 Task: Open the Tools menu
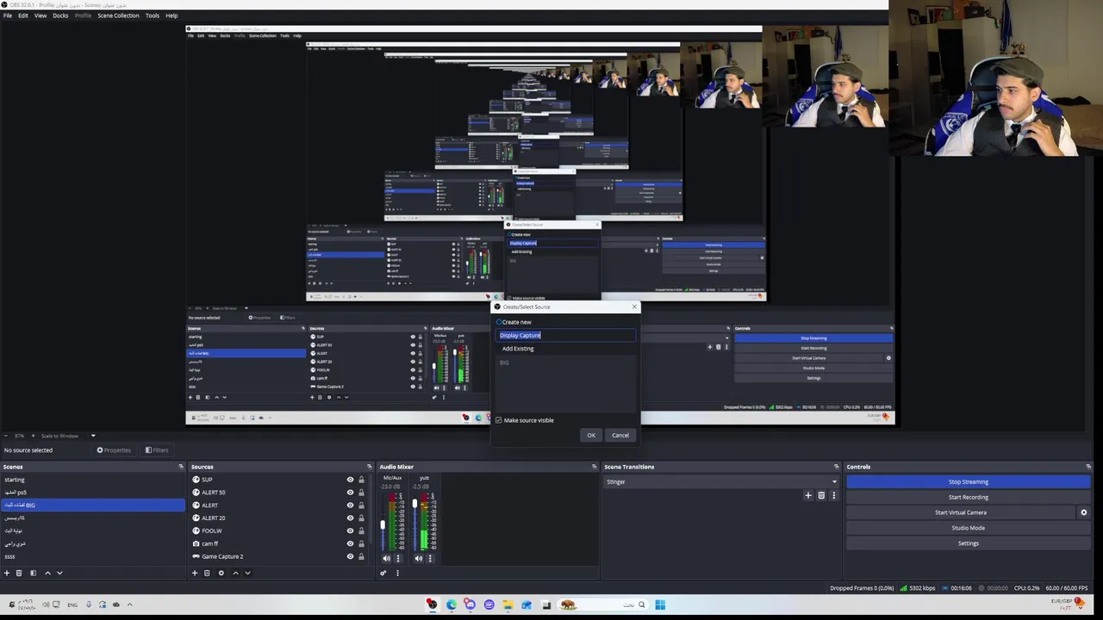point(153,15)
